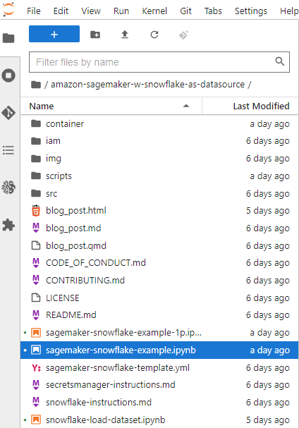299x428 pixels.
Task: Refresh the file browser list
Action: pyautogui.click(x=154, y=35)
